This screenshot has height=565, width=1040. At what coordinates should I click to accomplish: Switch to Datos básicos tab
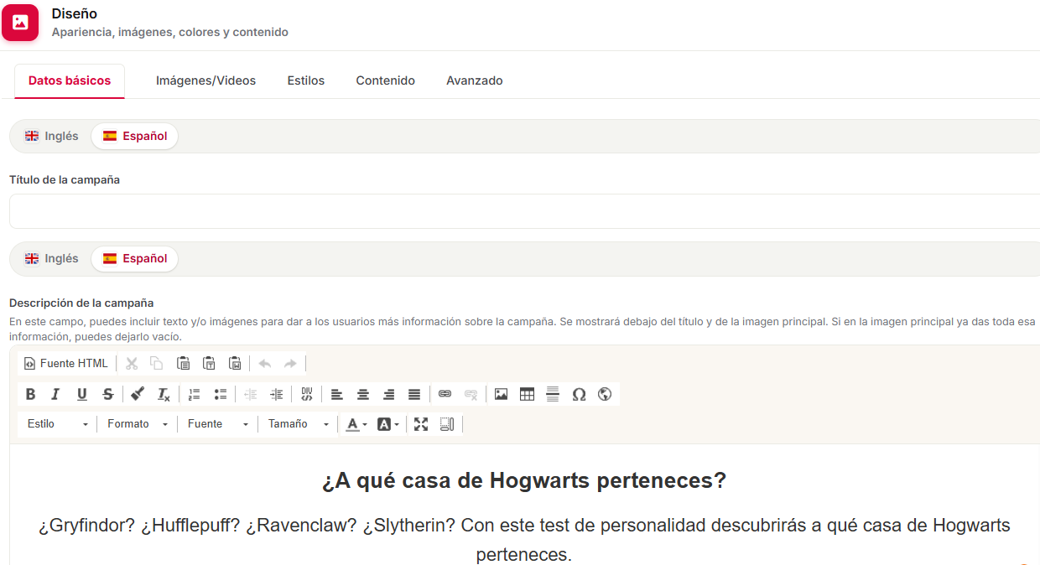[70, 80]
